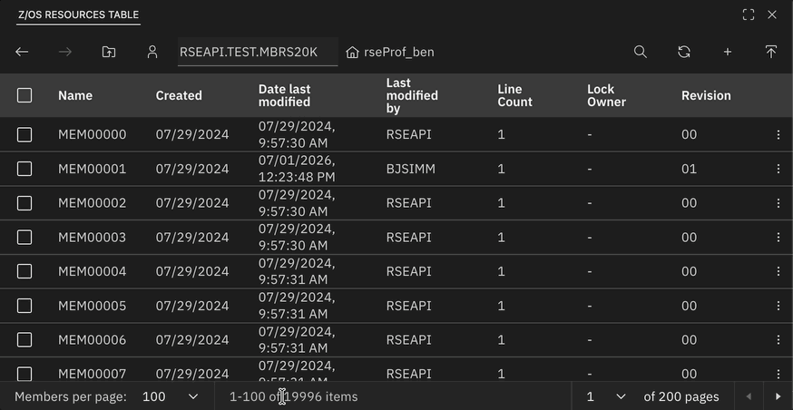Screen dimensions: 793x410
Task: Toggle select-all checkbox in table header
Action: pyautogui.click(x=24, y=95)
